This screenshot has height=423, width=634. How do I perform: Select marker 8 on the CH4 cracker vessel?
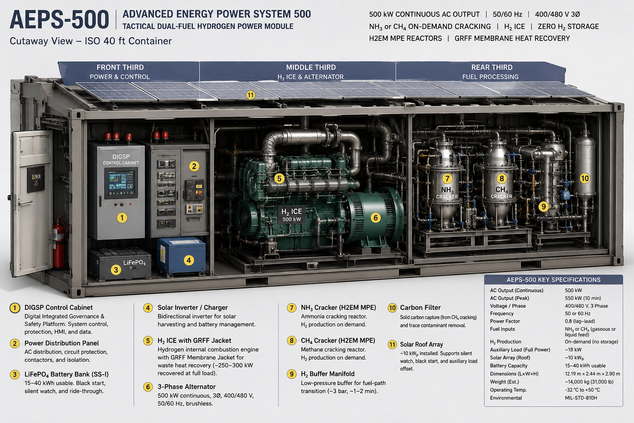[x=502, y=178]
